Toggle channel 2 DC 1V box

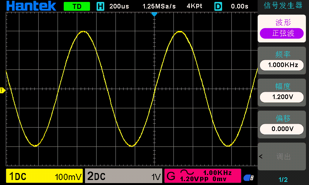click(123, 177)
